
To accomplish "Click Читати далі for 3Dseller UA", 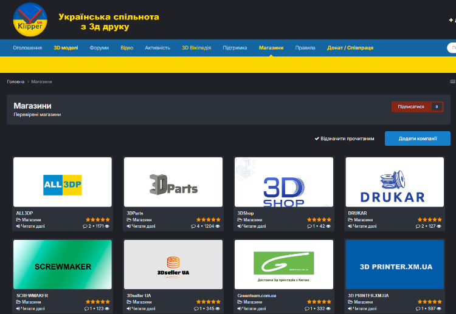I will [141, 309].
